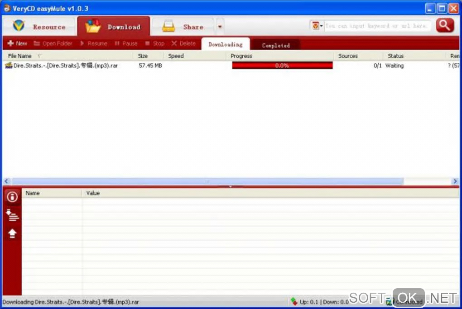
Task: Click horizontal scrollbar left arrow
Action: (x=7, y=181)
